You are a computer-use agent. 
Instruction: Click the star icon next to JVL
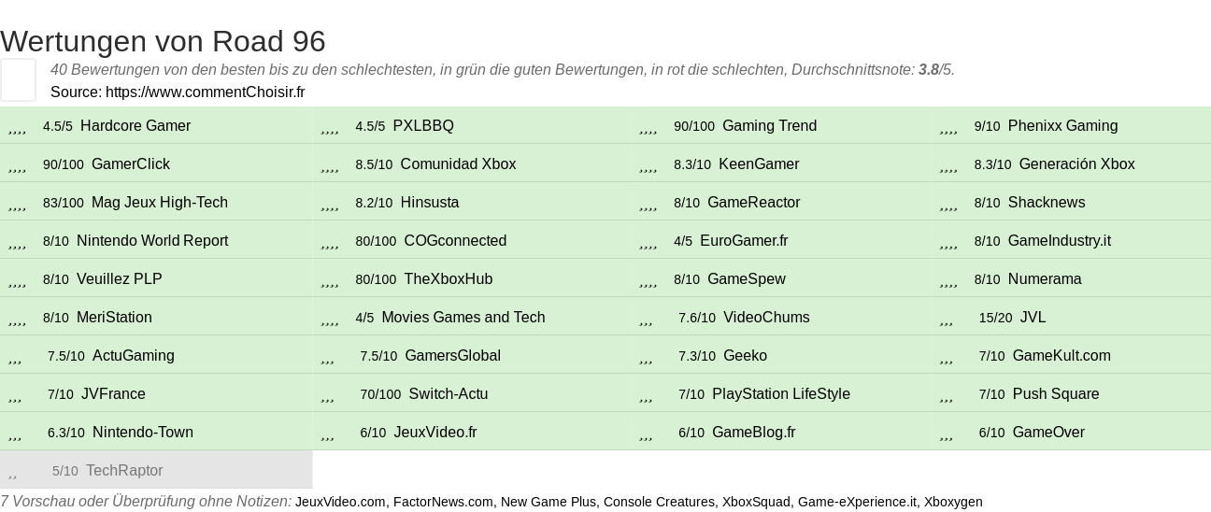(947, 318)
